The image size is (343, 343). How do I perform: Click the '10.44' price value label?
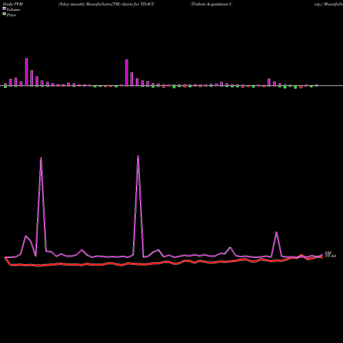click(330, 256)
